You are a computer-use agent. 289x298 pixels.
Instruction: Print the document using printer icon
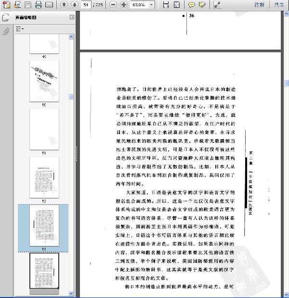click(x=39, y=4)
